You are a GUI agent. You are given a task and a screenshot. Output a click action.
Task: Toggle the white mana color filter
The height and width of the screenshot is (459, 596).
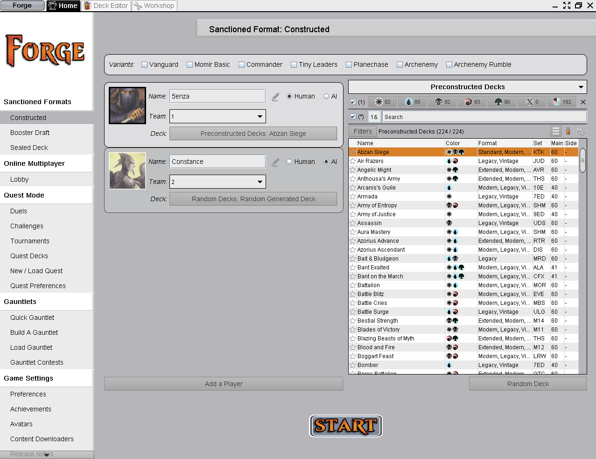click(x=382, y=102)
